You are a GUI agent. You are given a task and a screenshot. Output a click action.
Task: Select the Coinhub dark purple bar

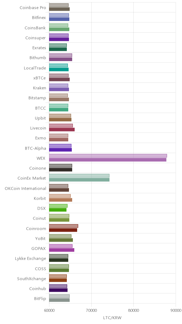pos(58,288)
